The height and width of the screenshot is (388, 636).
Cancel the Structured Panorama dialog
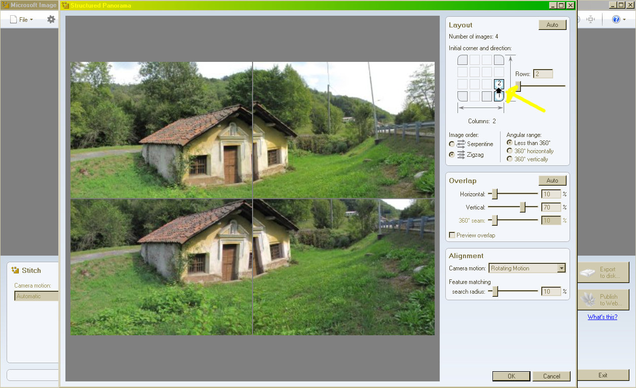[551, 376]
